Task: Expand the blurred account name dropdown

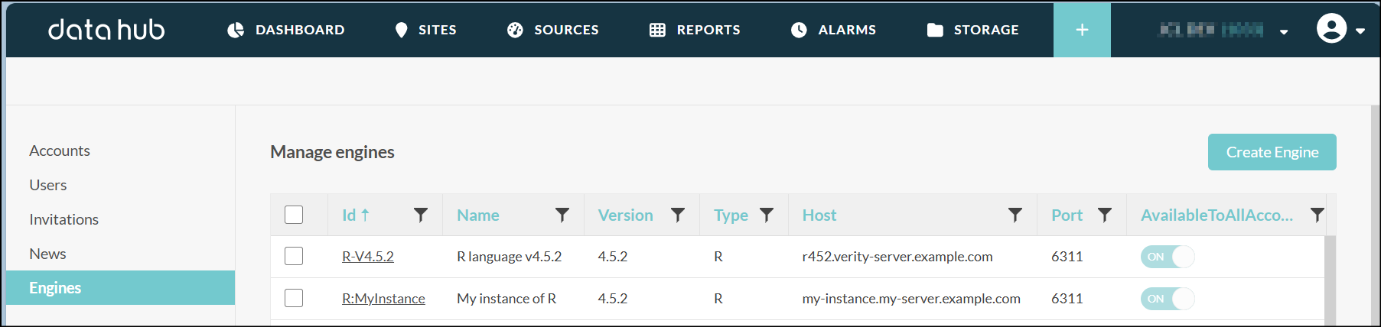Action: click(x=1283, y=31)
